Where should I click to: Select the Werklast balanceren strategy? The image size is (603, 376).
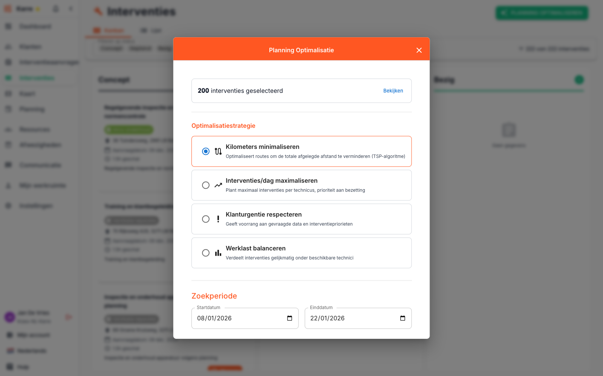206,253
